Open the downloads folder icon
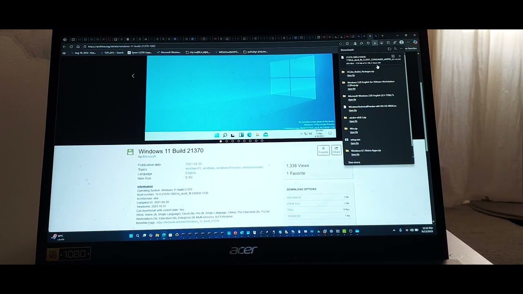Viewport: 523px width, 294px height. (x=389, y=49)
